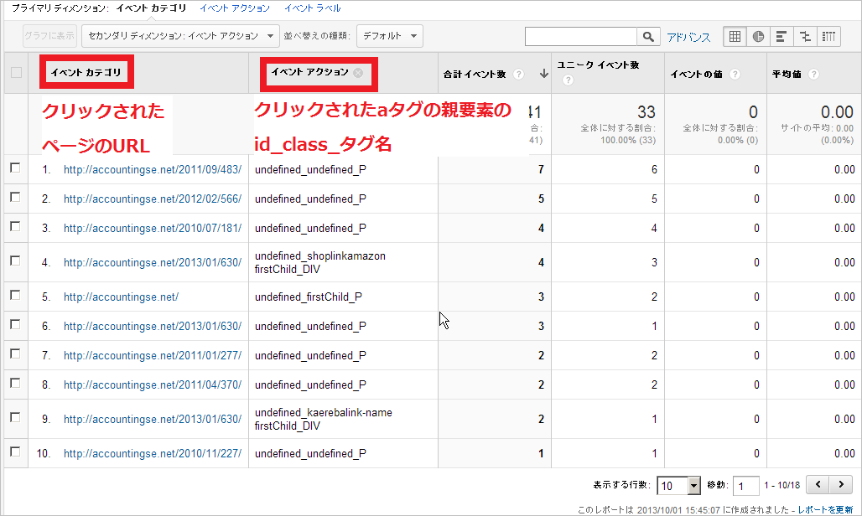Go to previous page arrow

click(x=818, y=485)
